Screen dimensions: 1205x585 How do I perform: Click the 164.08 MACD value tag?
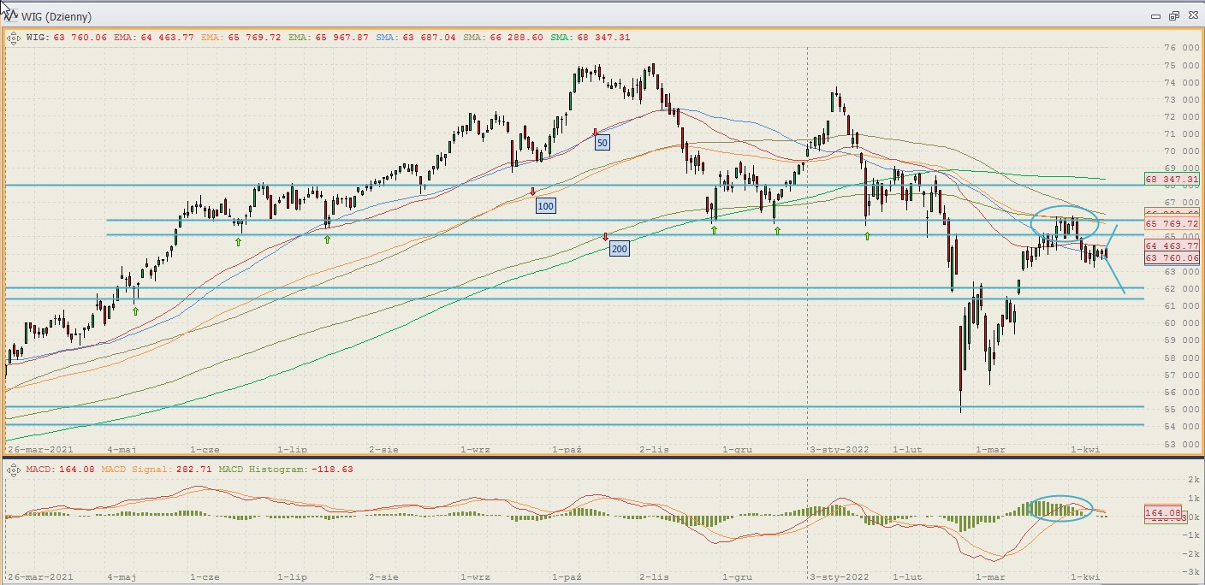1162,512
